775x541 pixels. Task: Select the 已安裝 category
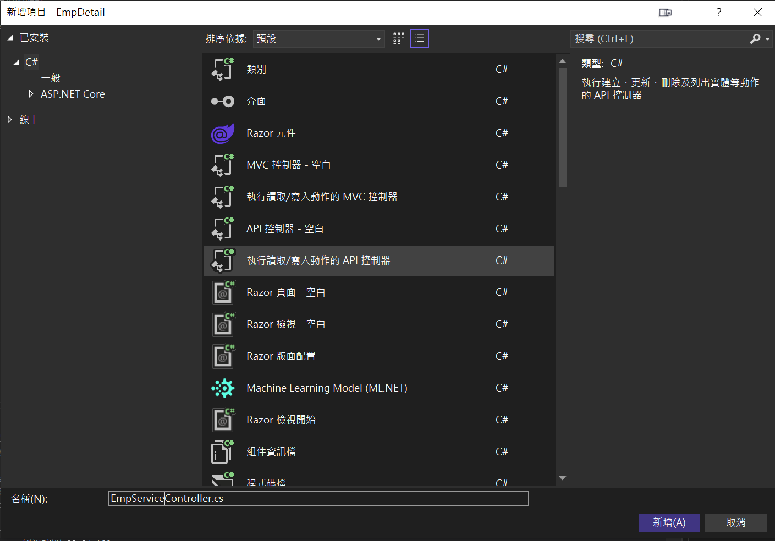tap(34, 37)
